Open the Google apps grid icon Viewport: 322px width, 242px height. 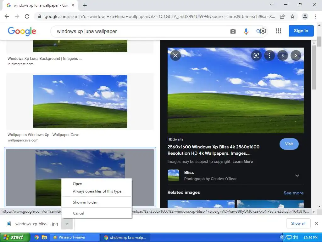pos(279,31)
